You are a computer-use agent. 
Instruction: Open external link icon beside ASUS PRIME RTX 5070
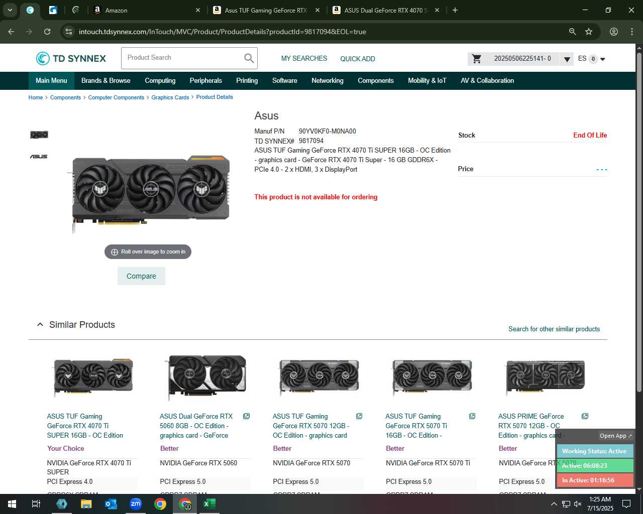(585, 416)
